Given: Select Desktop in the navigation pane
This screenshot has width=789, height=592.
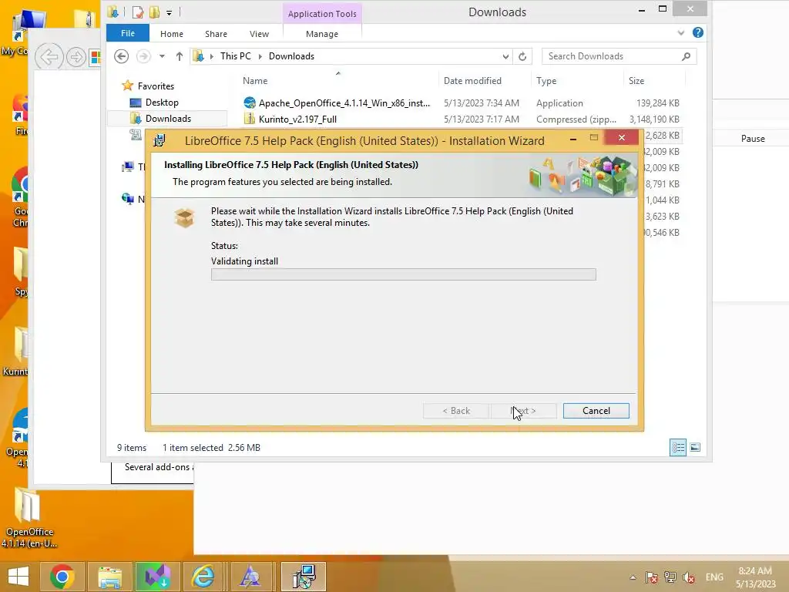Looking at the screenshot, I should click(x=162, y=103).
